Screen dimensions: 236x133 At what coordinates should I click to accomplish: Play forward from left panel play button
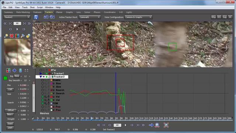(17, 29)
